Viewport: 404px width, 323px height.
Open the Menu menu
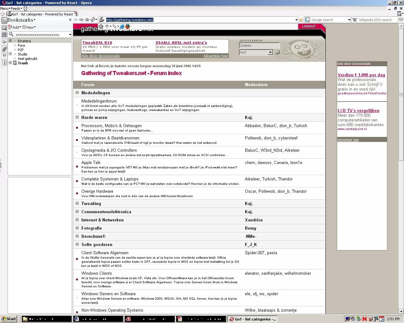coord(5,9)
